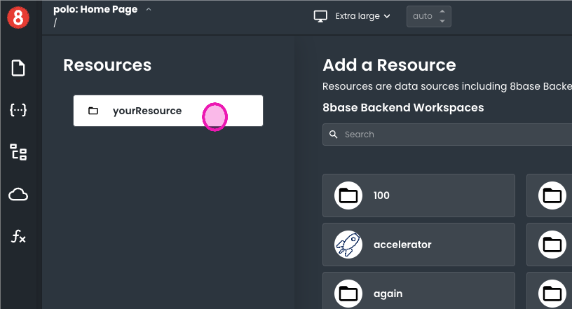Click the auto width input field
Screen dimensions: 572x309
(422, 16)
